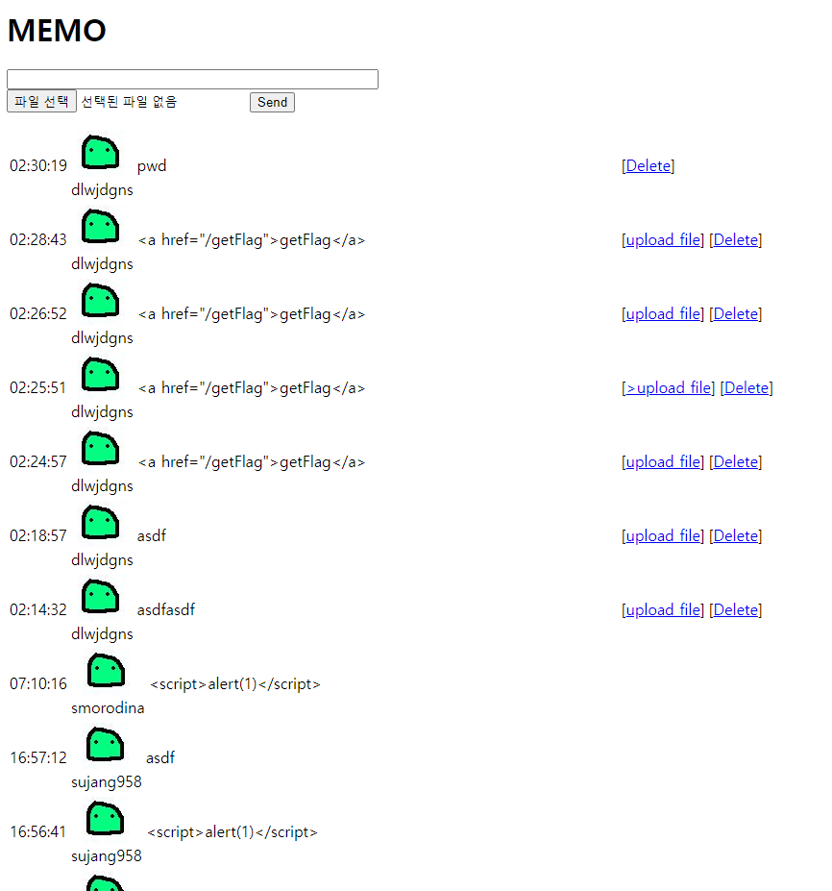The height and width of the screenshot is (891, 832).
Task: Click the 'dlwjdgns' username under 02:30:19
Action: point(102,190)
